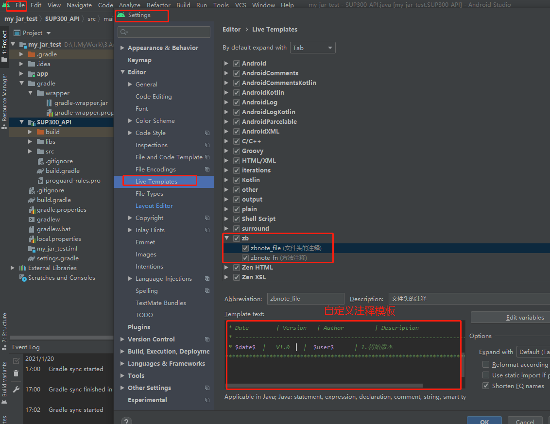The height and width of the screenshot is (424, 550).
Task: Select the proguard-rules.pro file
Action: [x=72, y=181]
